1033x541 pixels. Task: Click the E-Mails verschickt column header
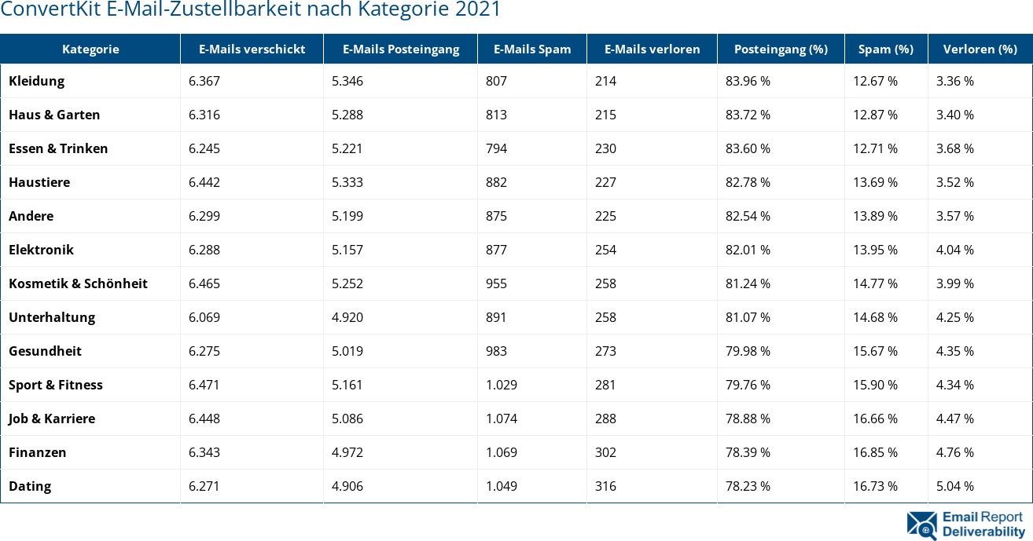point(252,49)
